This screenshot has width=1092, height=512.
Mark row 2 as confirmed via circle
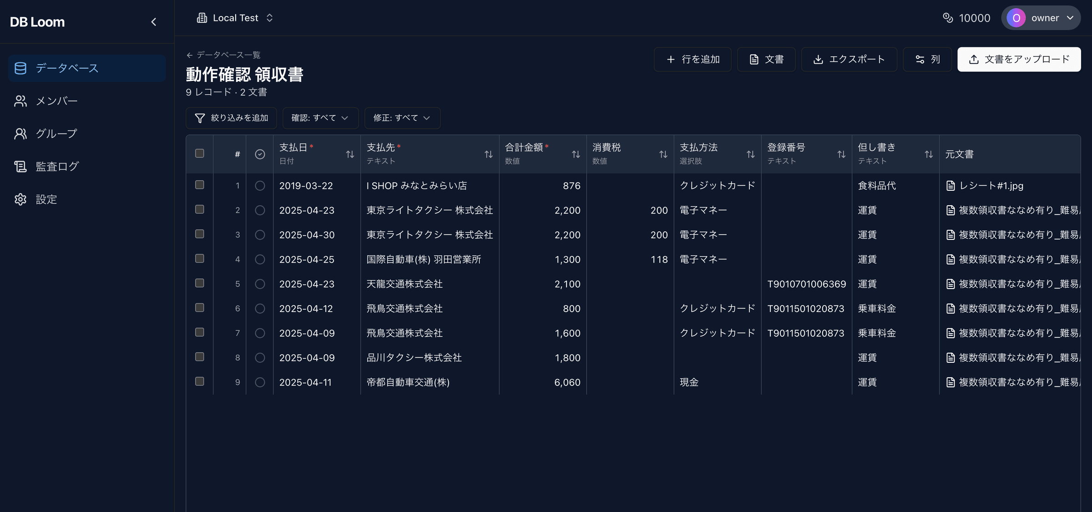tap(260, 210)
